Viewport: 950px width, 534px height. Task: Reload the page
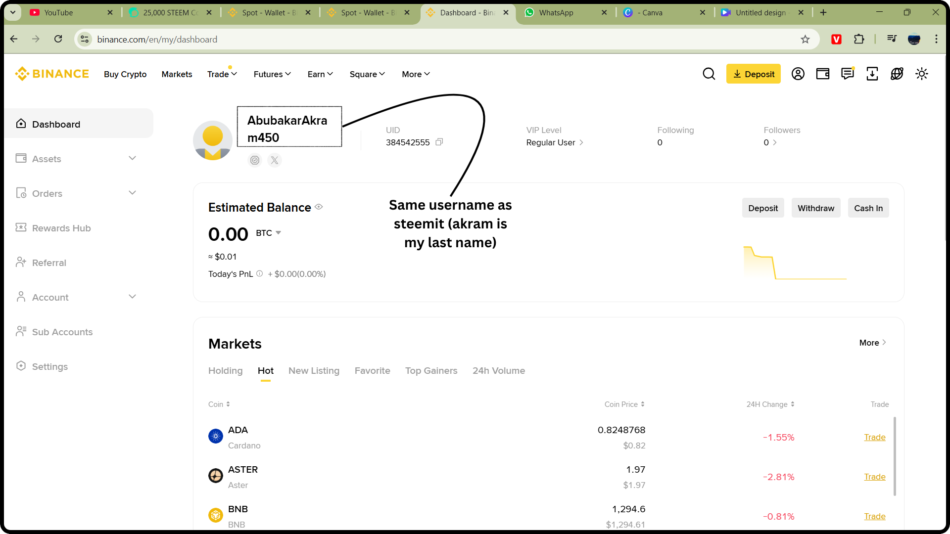[58, 39]
